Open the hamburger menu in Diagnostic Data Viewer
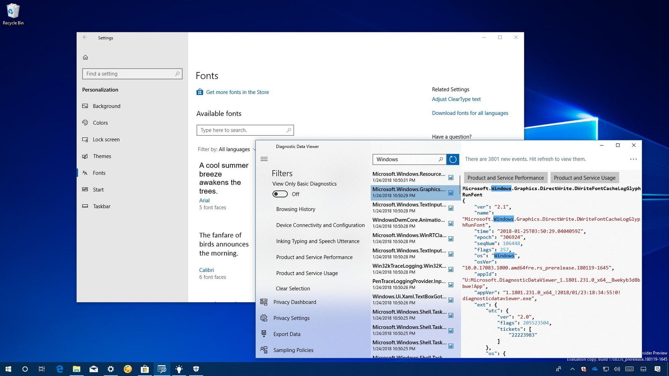669x376 pixels. (264, 159)
